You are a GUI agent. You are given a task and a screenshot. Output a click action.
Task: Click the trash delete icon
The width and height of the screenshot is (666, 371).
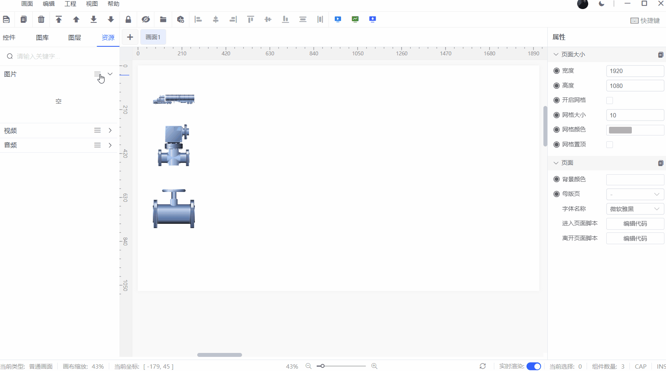tap(41, 19)
